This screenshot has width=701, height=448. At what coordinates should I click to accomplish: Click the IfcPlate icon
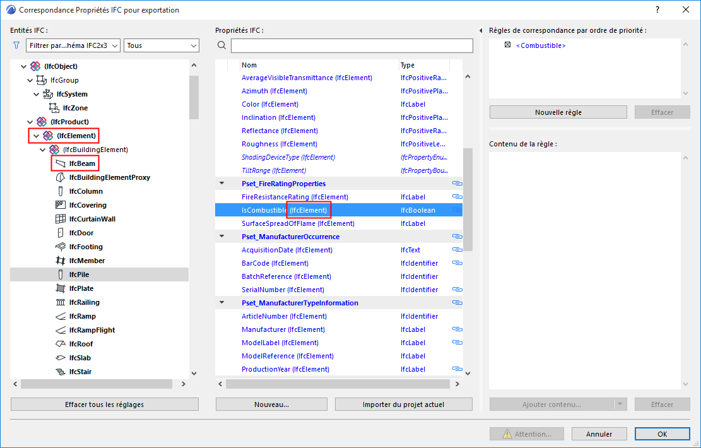61,288
